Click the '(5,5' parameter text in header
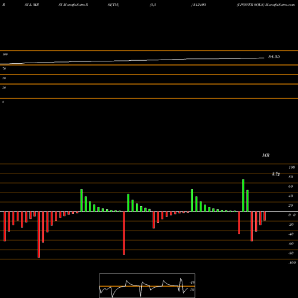 pyautogui.click(x=153, y=5)
